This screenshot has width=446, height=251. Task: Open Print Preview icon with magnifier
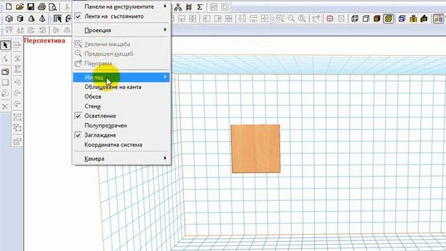coord(53,7)
